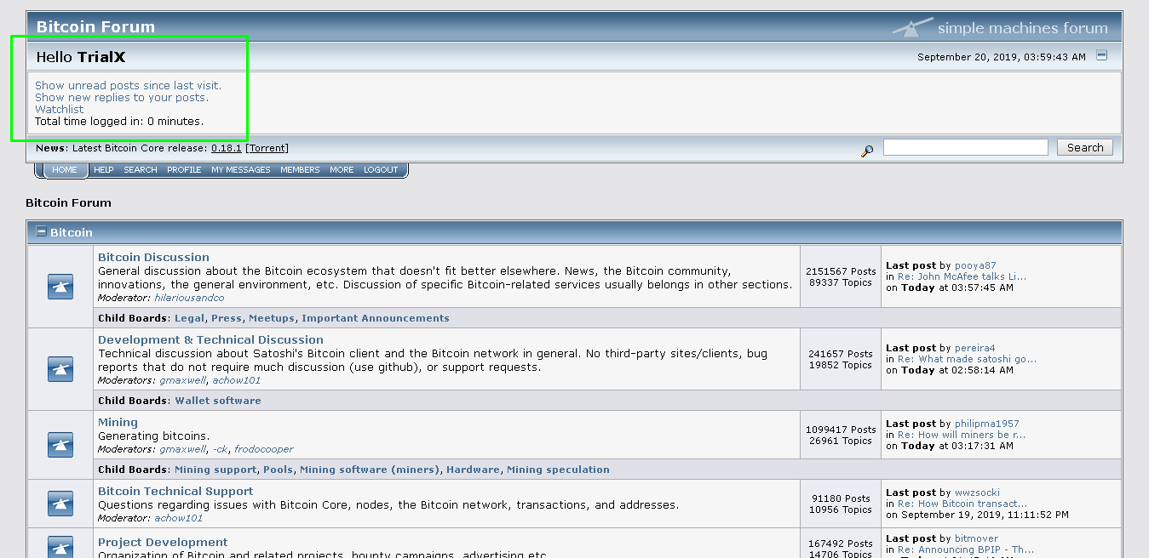Screen dimensions: 1149x558
Task: Open Mining software (miners) child board
Action: [x=370, y=470]
